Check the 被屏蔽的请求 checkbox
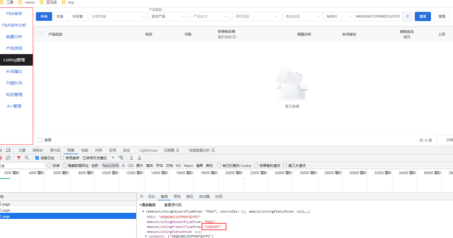This screenshot has height=238, width=453. coord(256,165)
